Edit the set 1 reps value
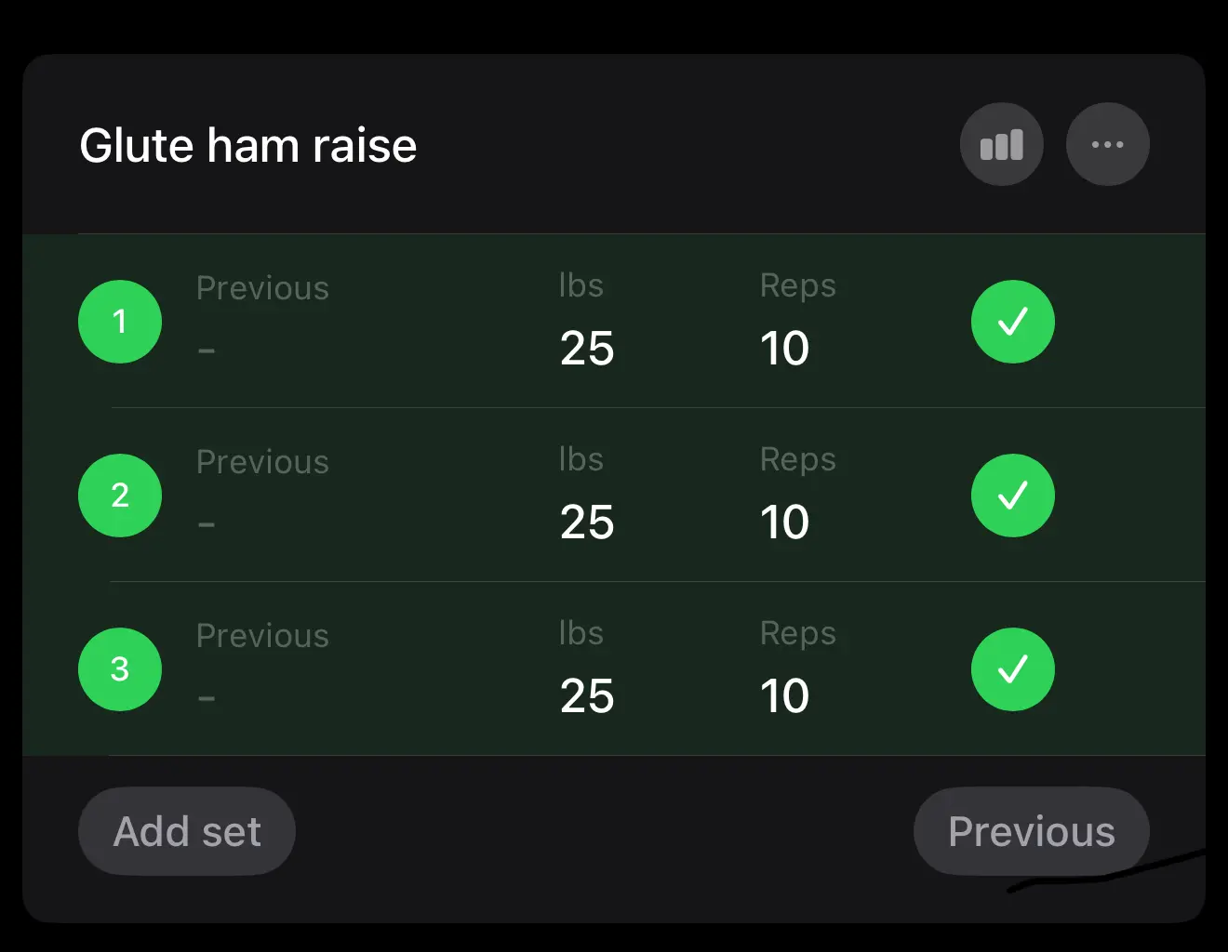 [x=784, y=349]
